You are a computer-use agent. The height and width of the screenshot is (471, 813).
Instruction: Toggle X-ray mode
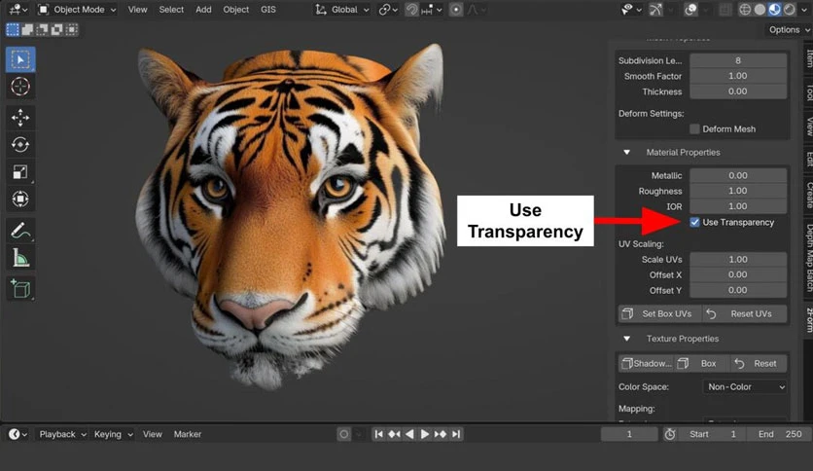point(725,10)
